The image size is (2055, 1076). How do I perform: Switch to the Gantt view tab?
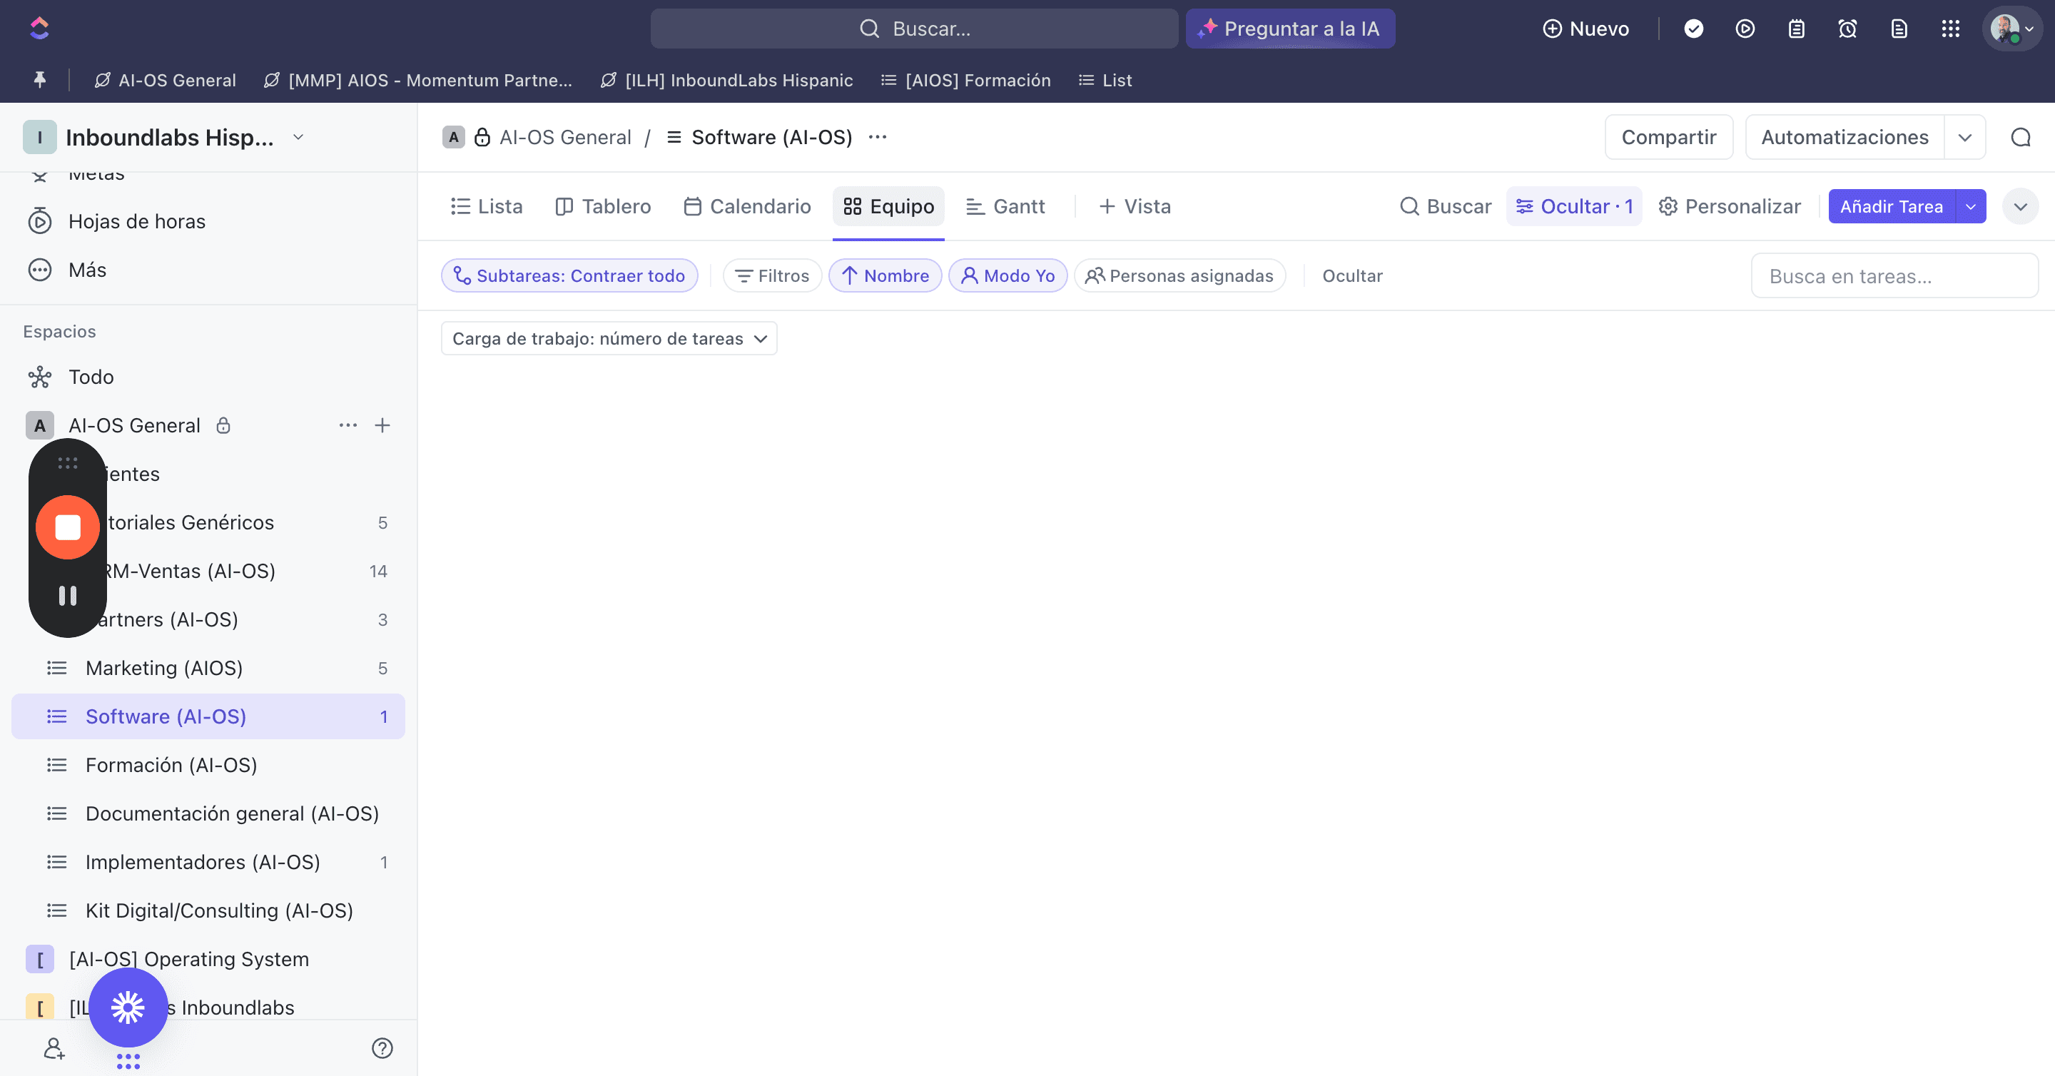(x=1005, y=207)
